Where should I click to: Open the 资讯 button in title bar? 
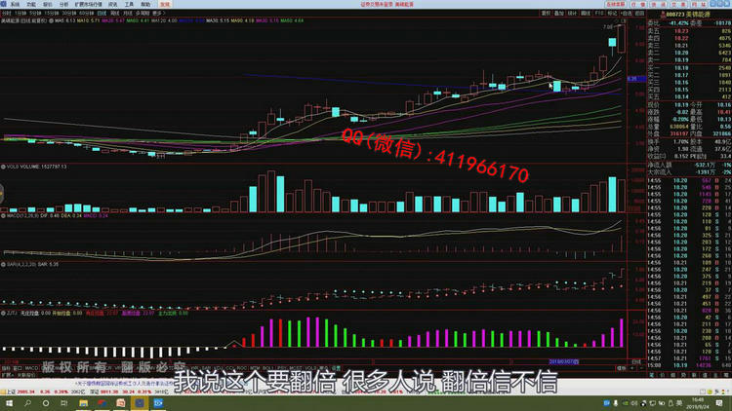coord(660,4)
